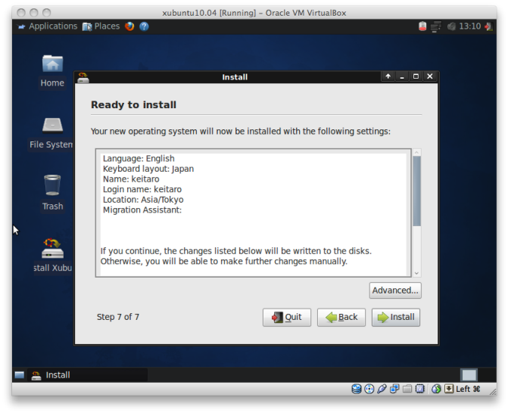Viewport: 508px width, 413px height.
Task: Open the Advanced... options
Action: coord(395,290)
